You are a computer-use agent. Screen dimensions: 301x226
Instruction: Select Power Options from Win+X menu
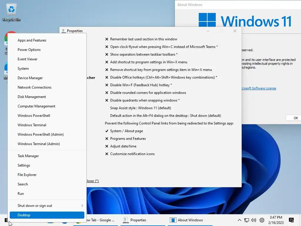pyautogui.click(x=47, y=49)
